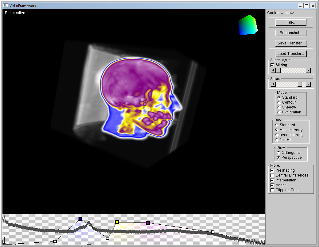This screenshot has height=247, width=319.
Task: Open the File dialog
Action: [x=290, y=22]
